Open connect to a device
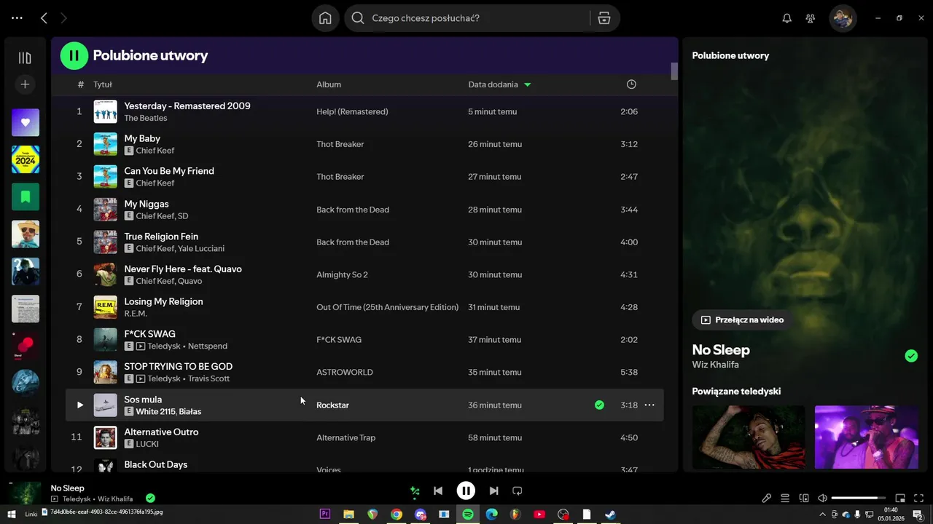Screen dimensions: 933x524 804,499
